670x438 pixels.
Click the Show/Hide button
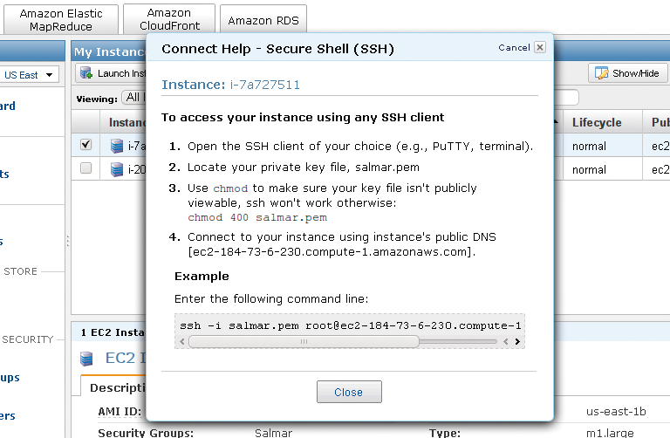coord(628,73)
